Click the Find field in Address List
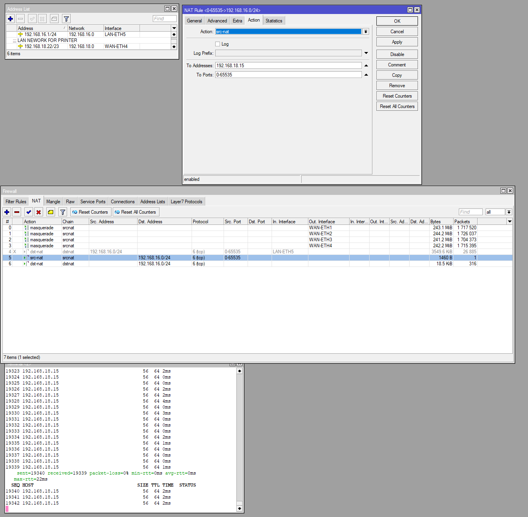Screen dimensions: 528x517 (165, 19)
